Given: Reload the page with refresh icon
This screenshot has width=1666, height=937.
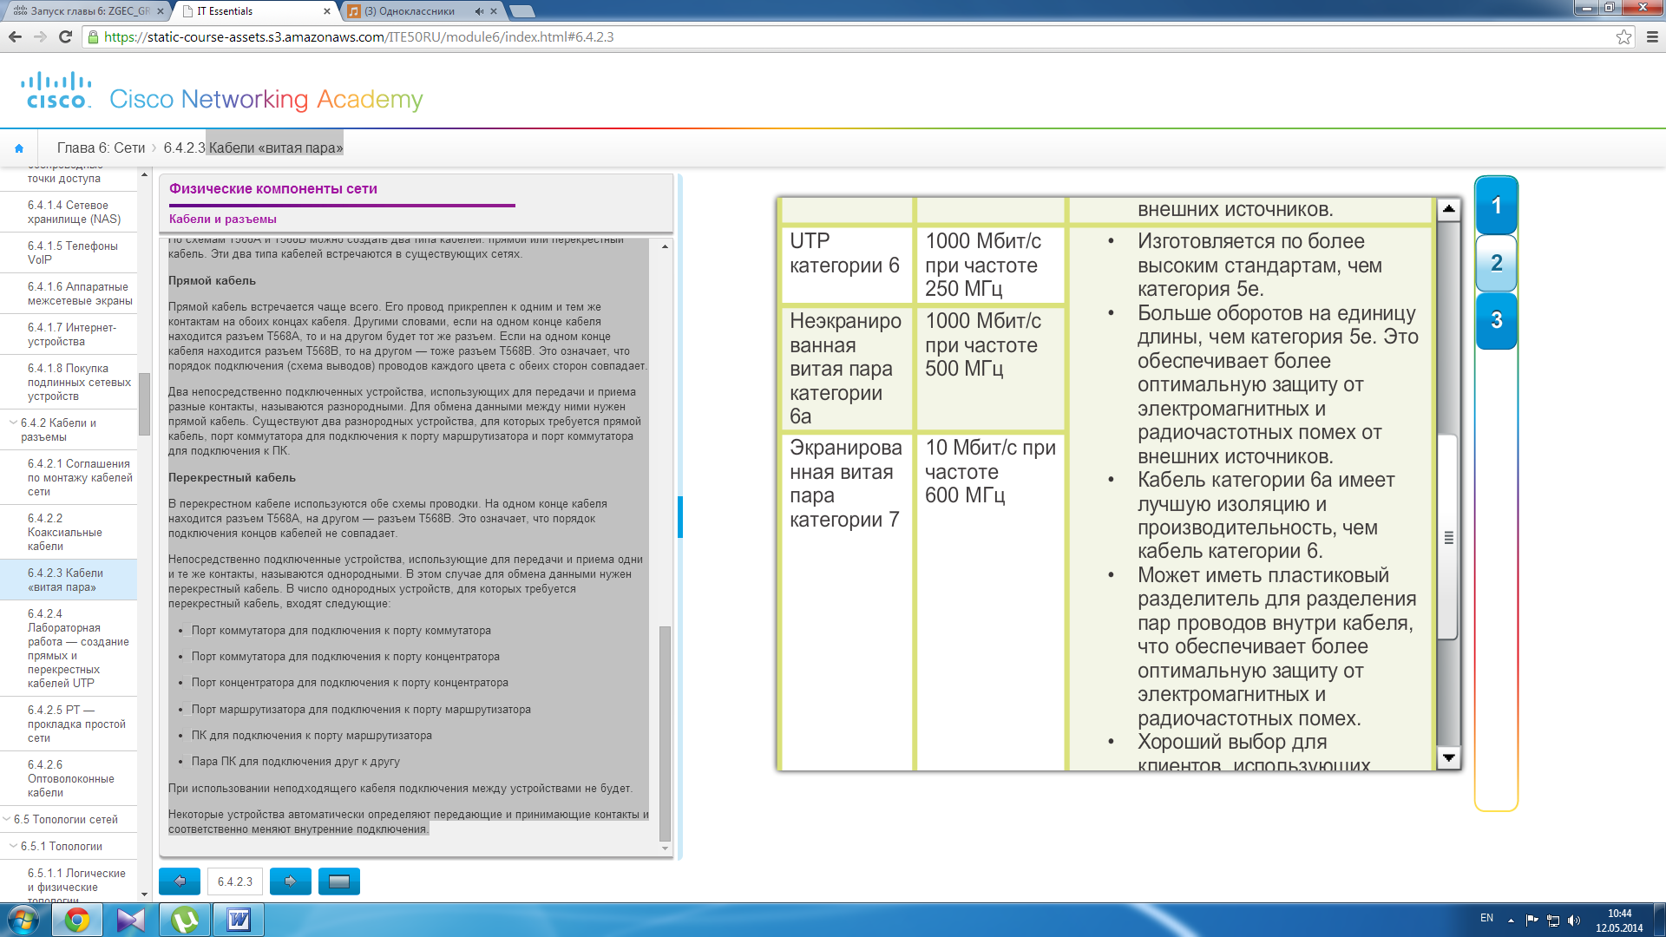Looking at the screenshot, I should tap(65, 36).
